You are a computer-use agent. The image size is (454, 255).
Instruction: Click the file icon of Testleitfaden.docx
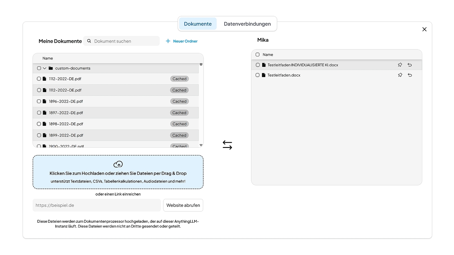[x=264, y=75]
